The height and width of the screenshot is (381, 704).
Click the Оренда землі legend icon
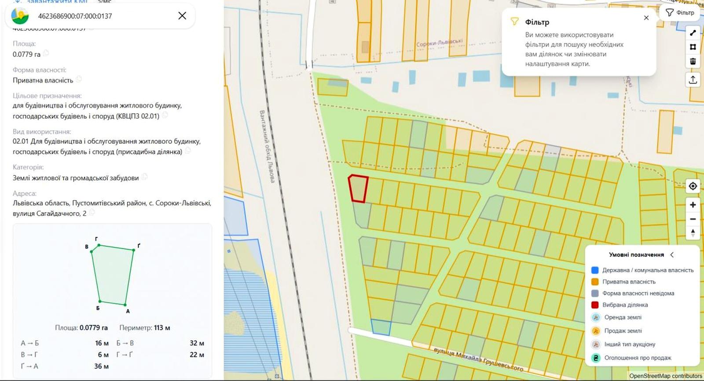(x=596, y=317)
